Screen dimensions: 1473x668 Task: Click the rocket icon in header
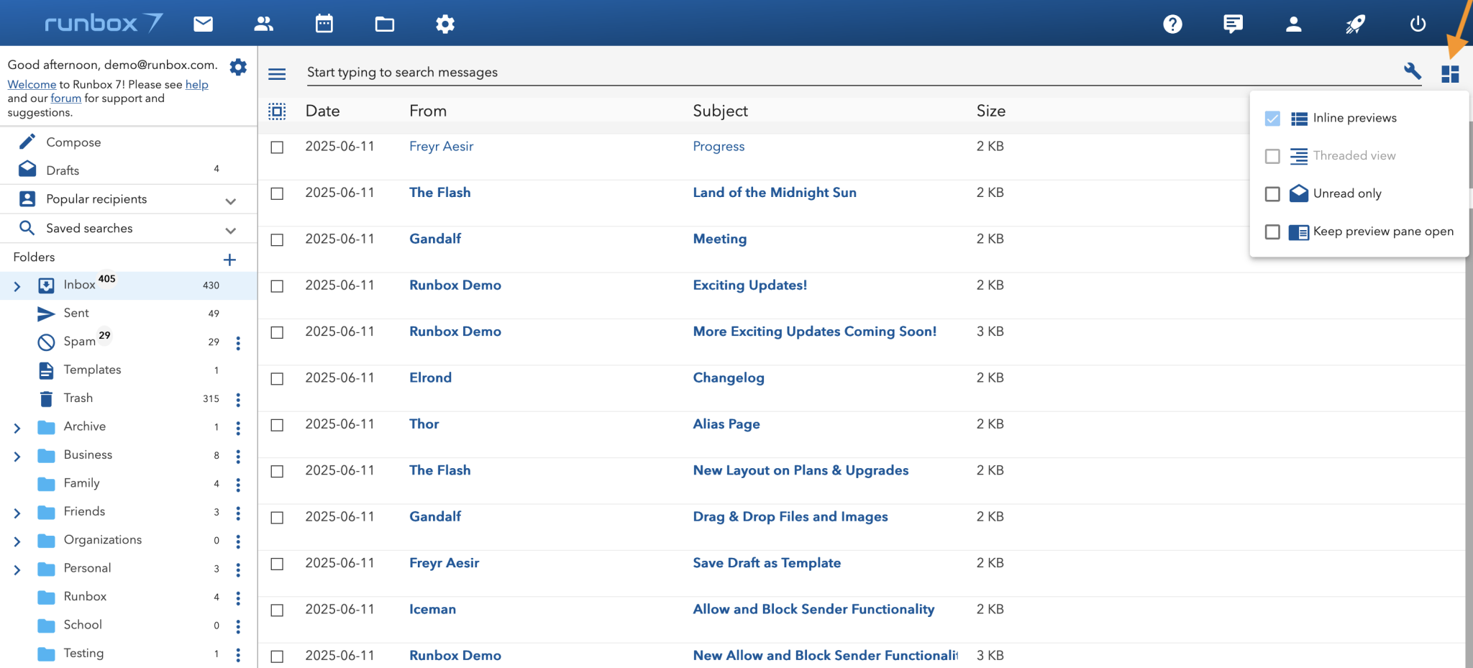[x=1355, y=24]
